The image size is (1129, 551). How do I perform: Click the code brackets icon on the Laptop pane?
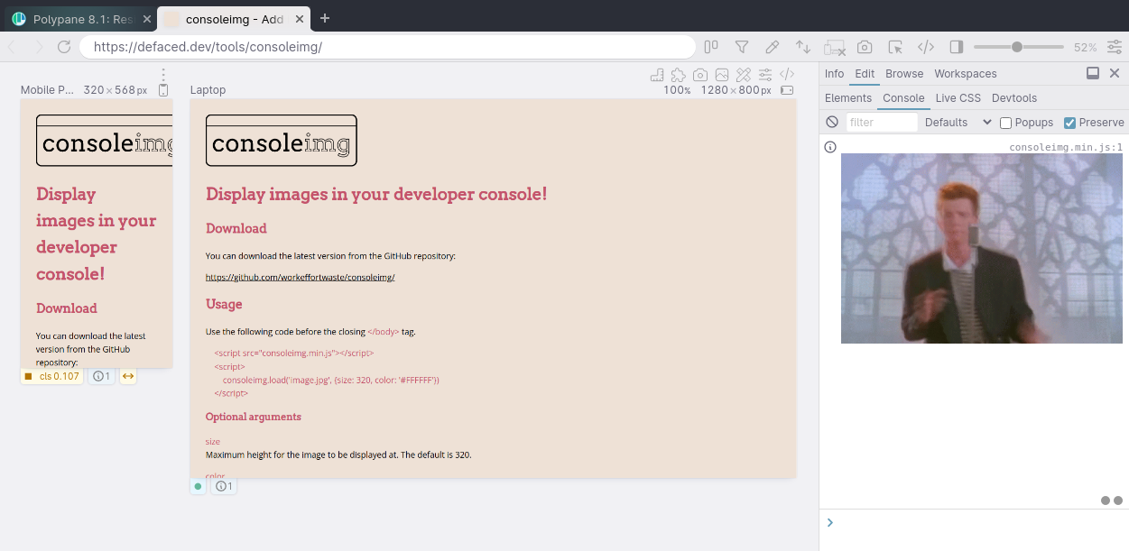tap(787, 75)
